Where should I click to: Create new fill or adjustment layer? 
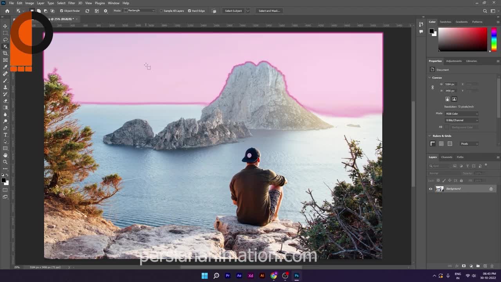click(x=471, y=266)
